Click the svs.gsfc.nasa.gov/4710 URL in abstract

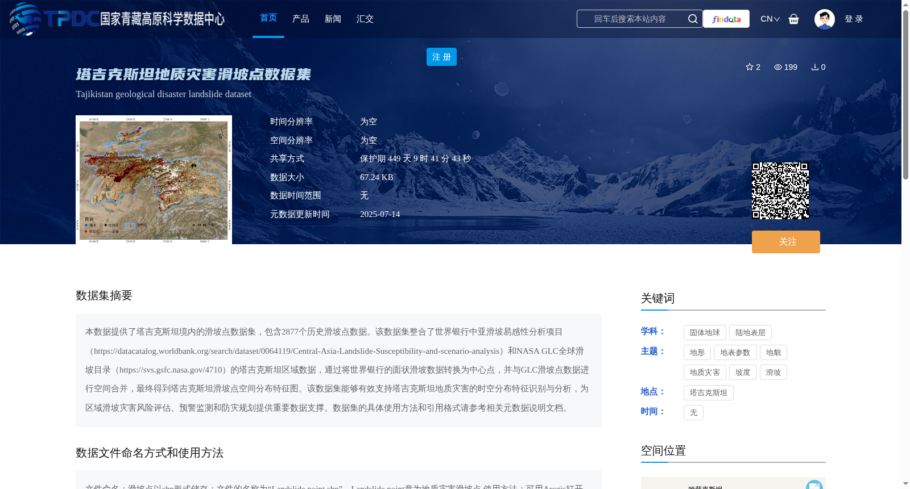[171, 370]
